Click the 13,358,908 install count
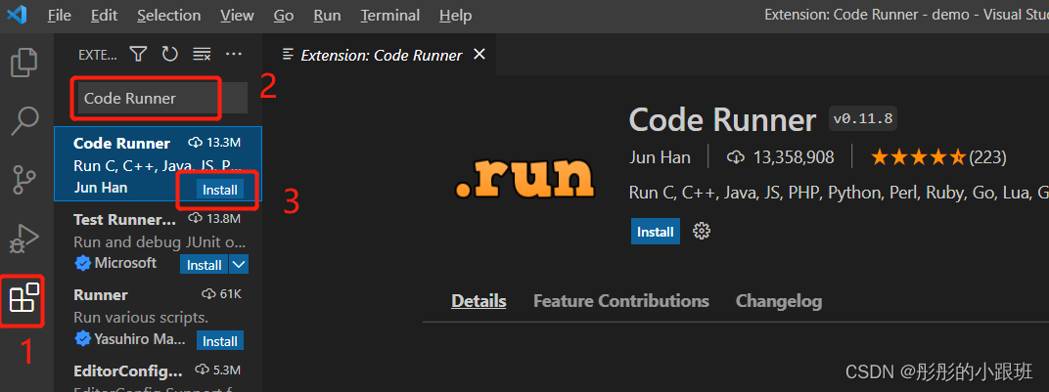 coord(794,157)
